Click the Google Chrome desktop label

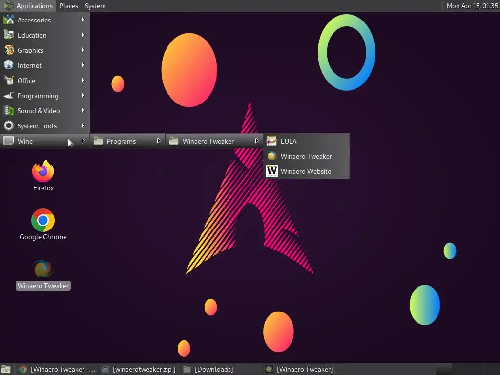tap(43, 237)
